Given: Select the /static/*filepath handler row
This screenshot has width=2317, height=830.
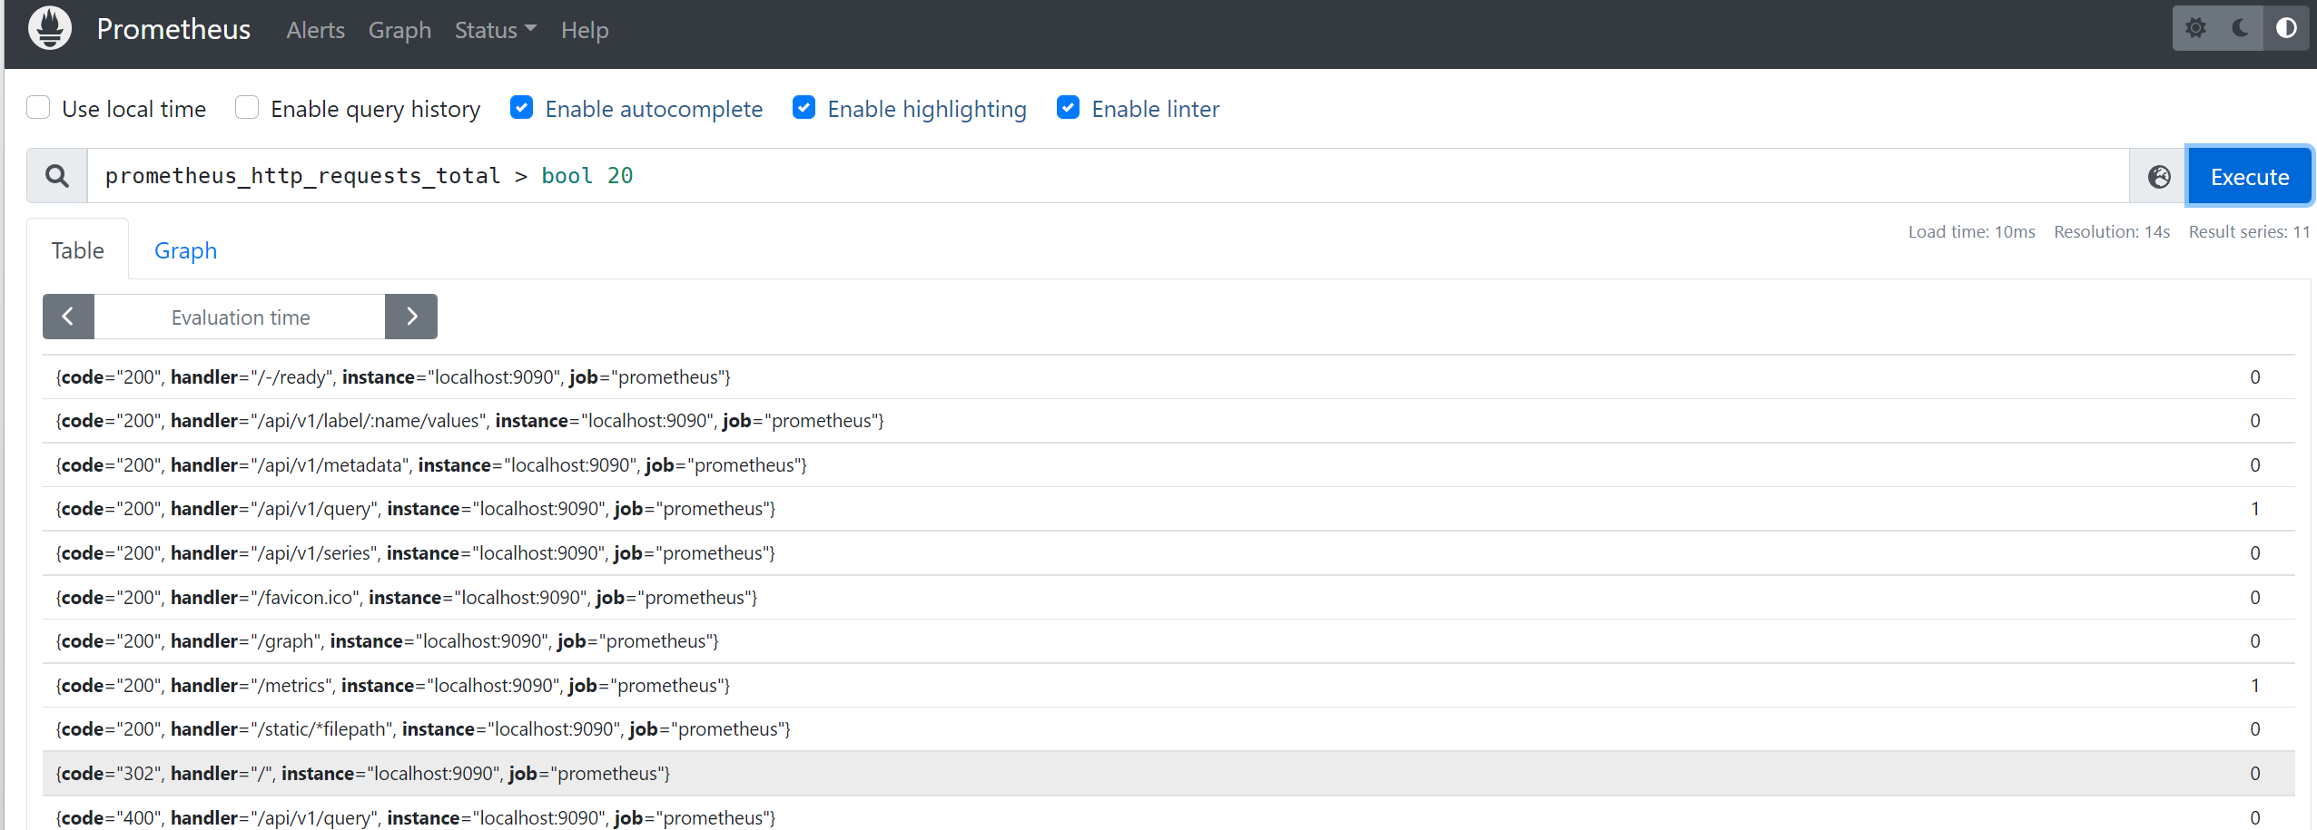Looking at the screenshot, I should [x=1168, y=729].
